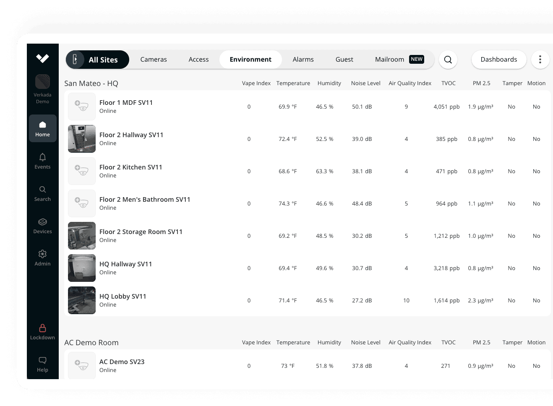Viewport: 553px width, 406px height.
Task: Open the Help chat icon
Action: tap(42, 364)
